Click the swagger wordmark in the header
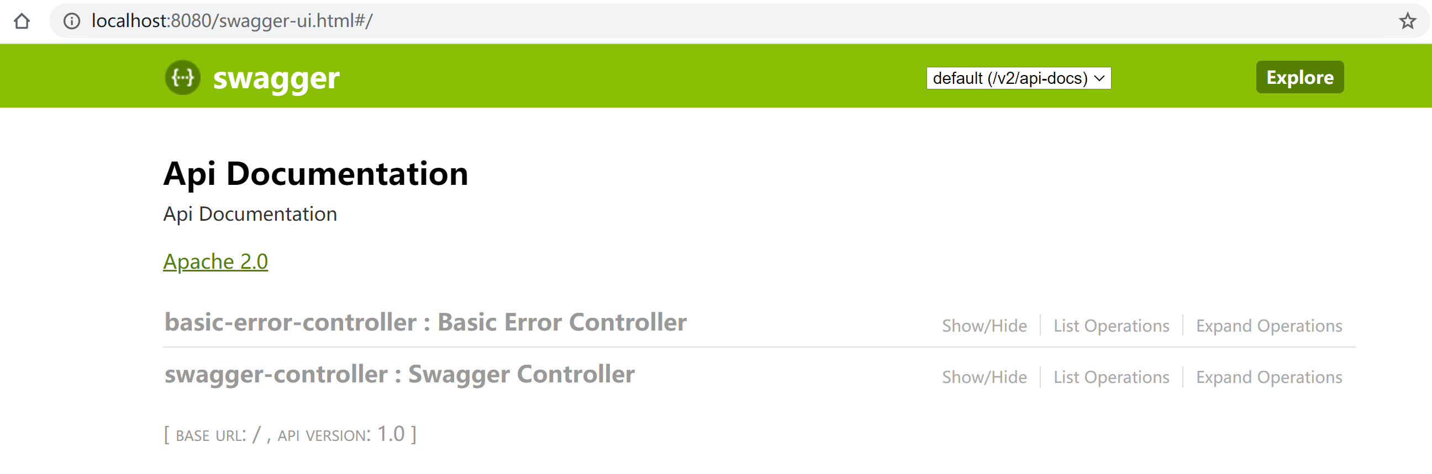This screenshot has width=1432, height=474. click(276, 78)
